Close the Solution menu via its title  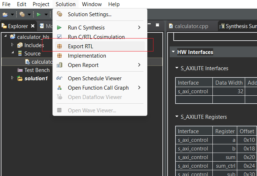pos(65,4)
